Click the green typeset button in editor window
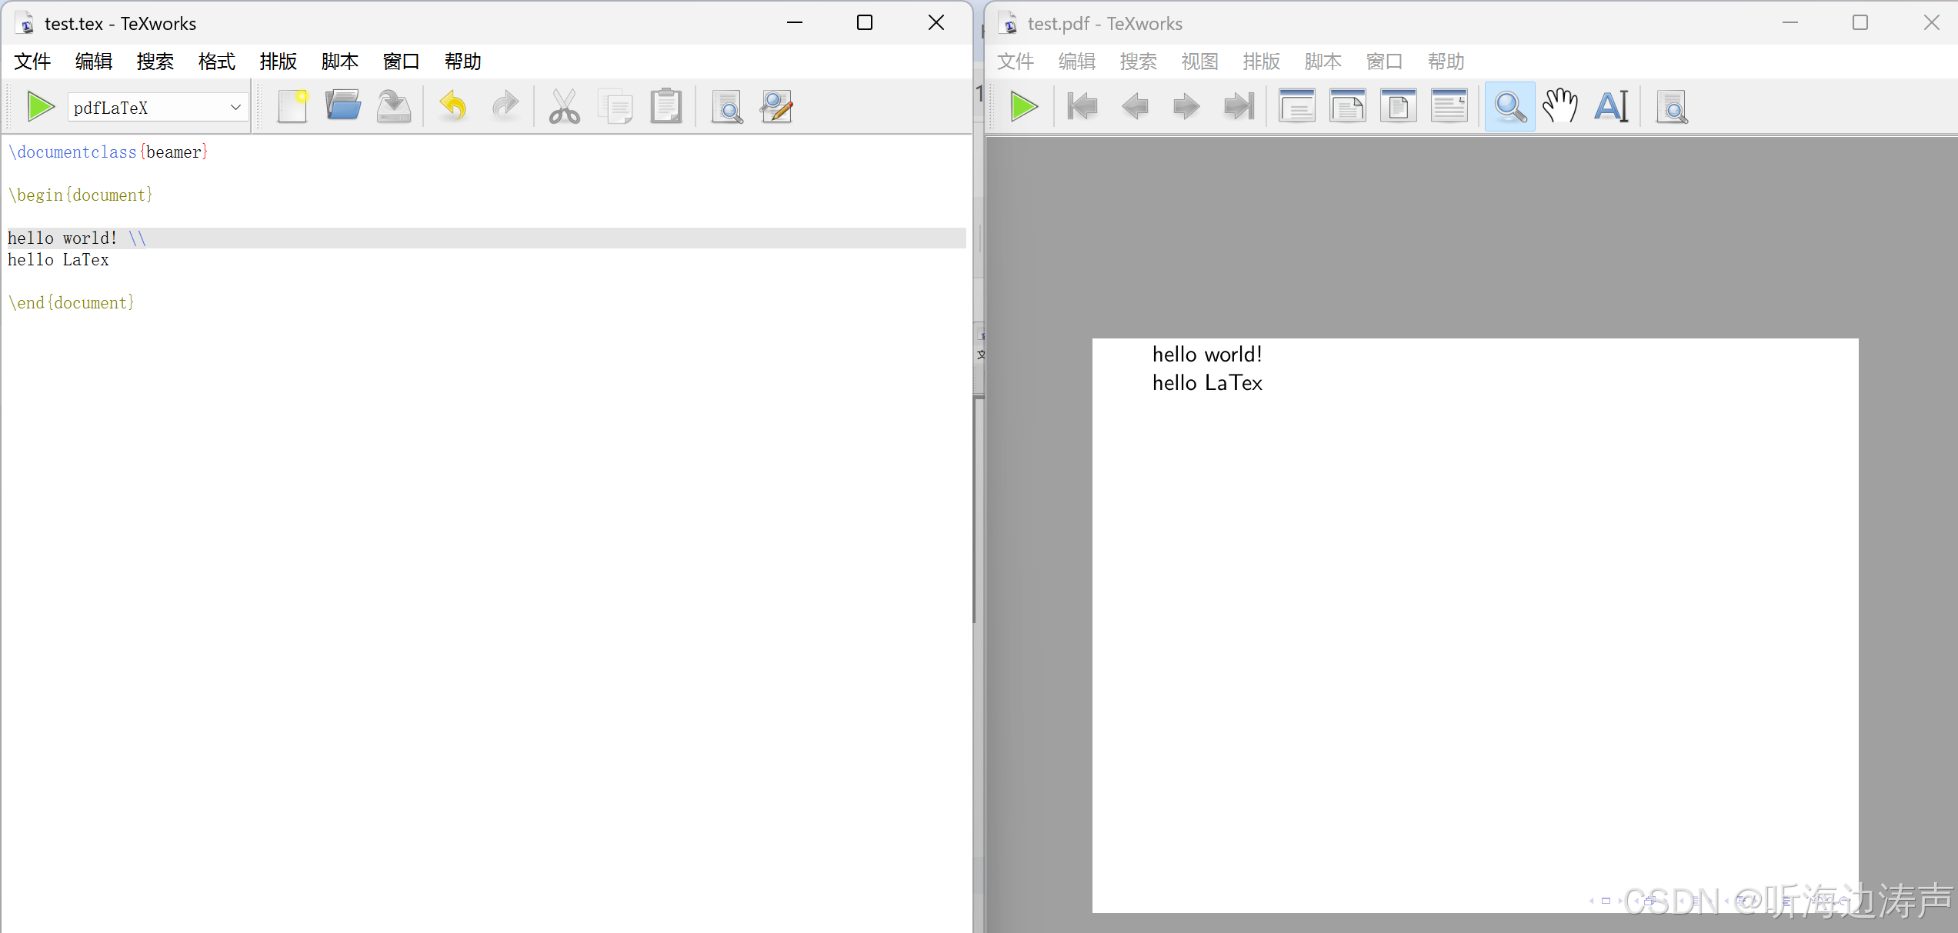1958x933 pixels. point(41,107)
